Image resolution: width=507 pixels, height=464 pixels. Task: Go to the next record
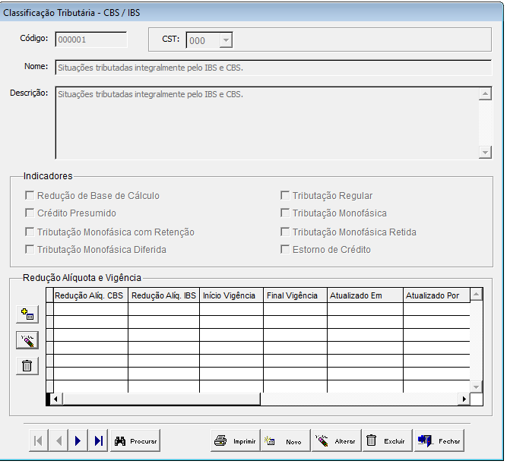point(78,440)
